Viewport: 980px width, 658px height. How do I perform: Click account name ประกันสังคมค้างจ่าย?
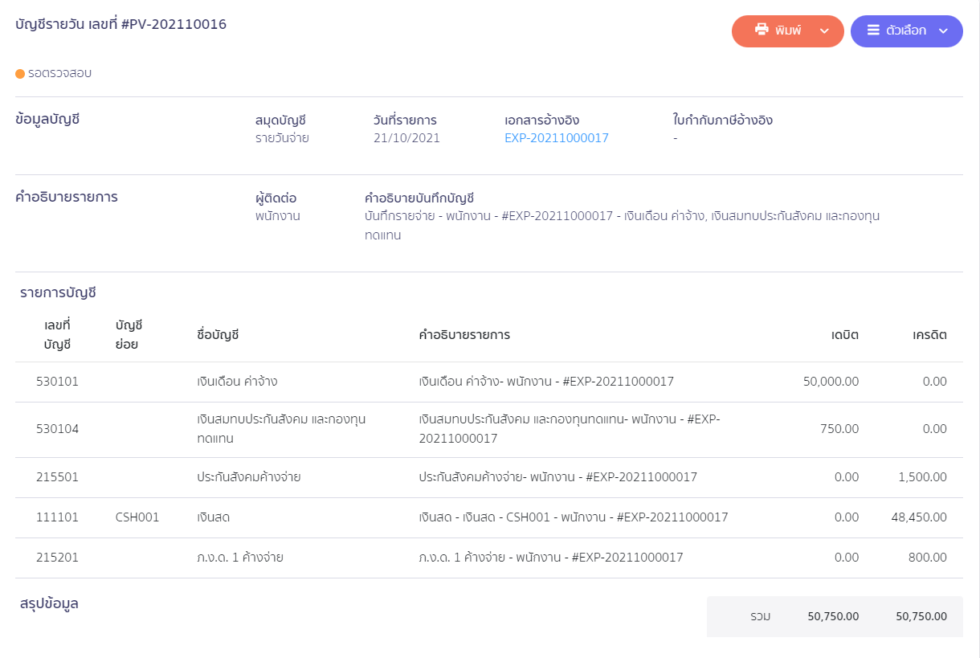tap(248, 477)
